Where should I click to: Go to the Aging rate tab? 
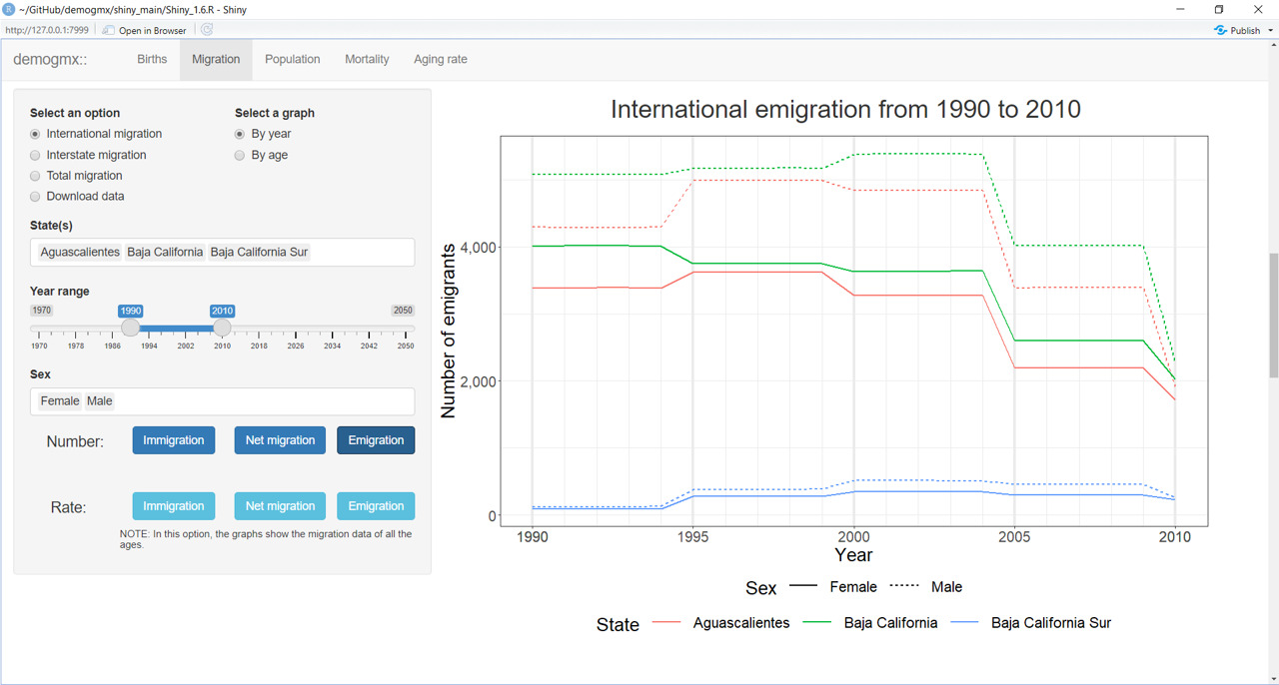pos(440,60)
